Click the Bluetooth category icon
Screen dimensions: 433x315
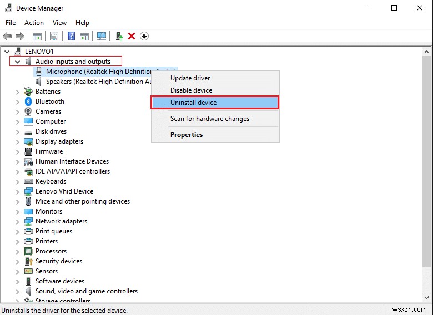click(x=28, y=101)
